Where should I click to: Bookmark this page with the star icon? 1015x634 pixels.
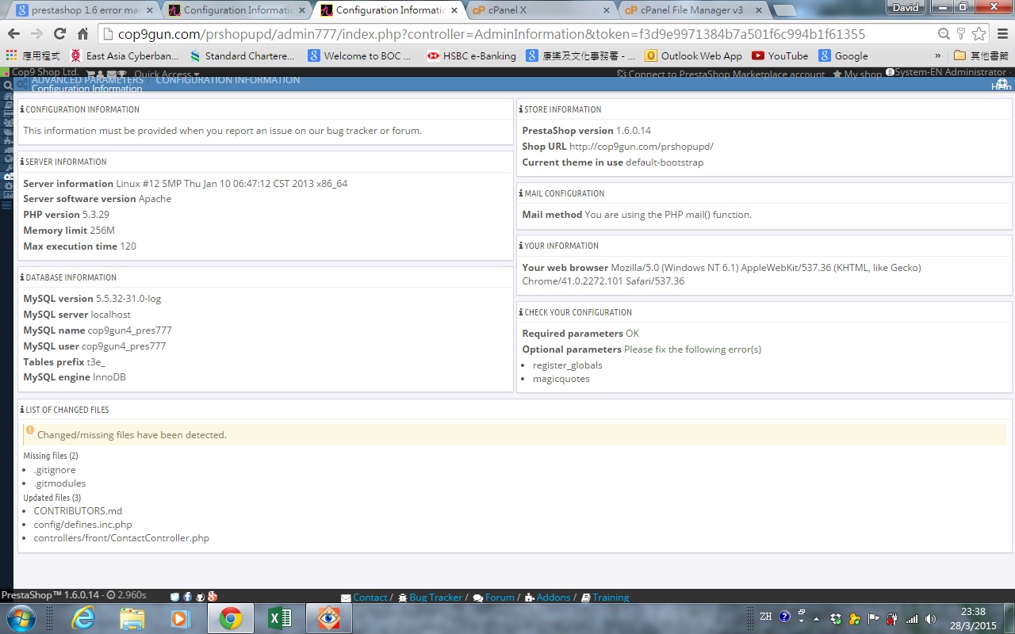point(979,34)
